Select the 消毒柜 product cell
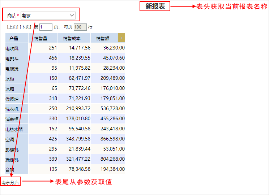Image resolution: width=269 pixels, height=195 pixels. [17, 119]
